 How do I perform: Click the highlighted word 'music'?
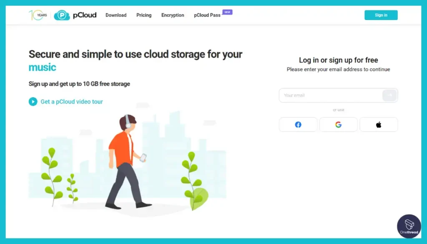coord(42,67)
